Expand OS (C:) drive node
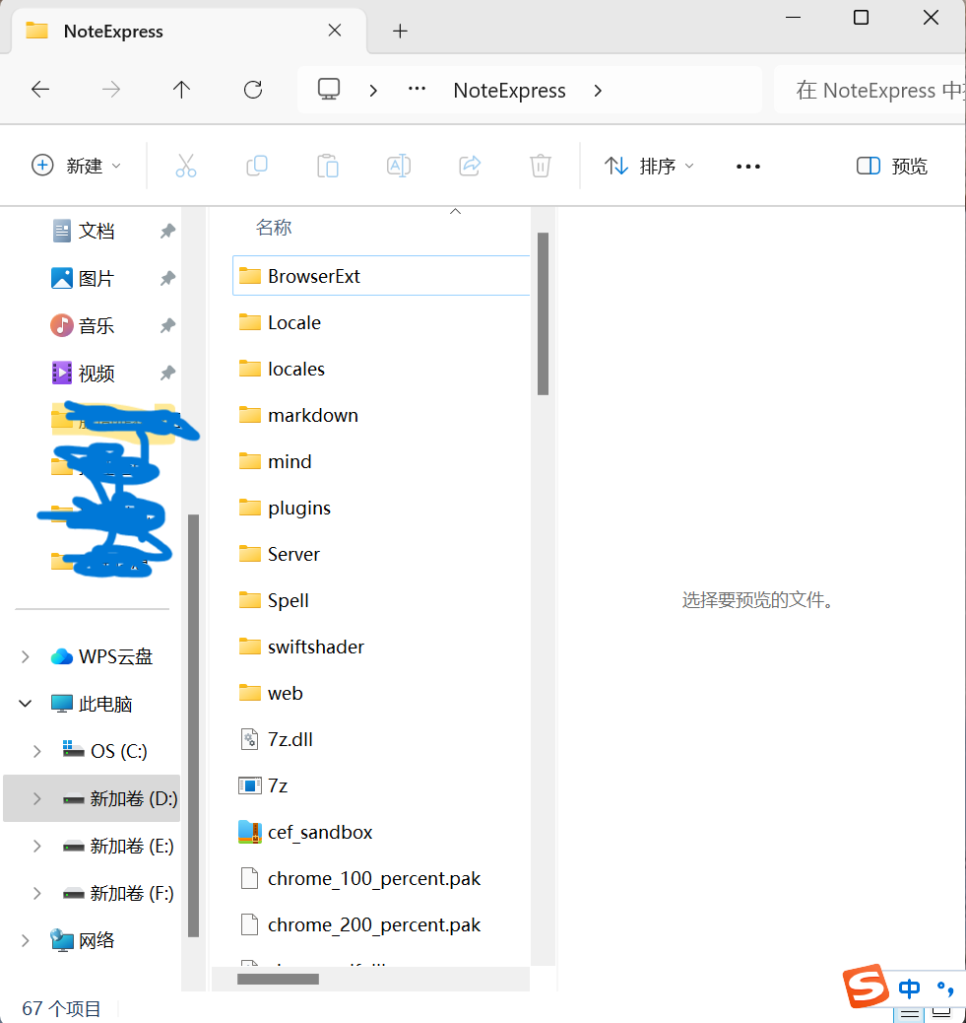Viewport: 966px width, 1023px height. click(37, 751)
